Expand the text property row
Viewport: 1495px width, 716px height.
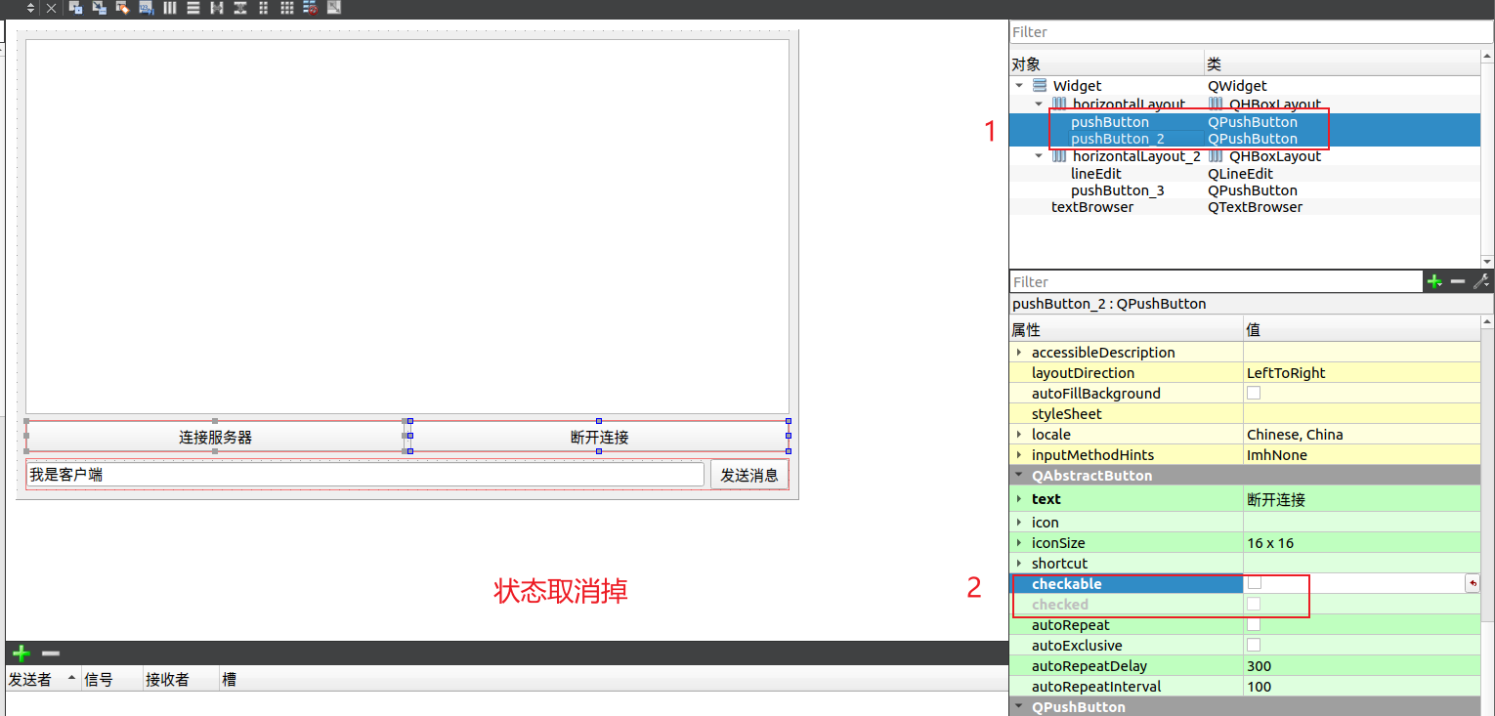[1019, 499]
